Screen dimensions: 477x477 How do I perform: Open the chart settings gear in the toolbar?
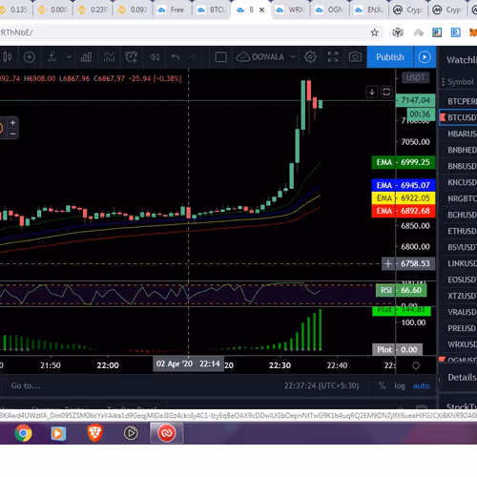[310, 57]
